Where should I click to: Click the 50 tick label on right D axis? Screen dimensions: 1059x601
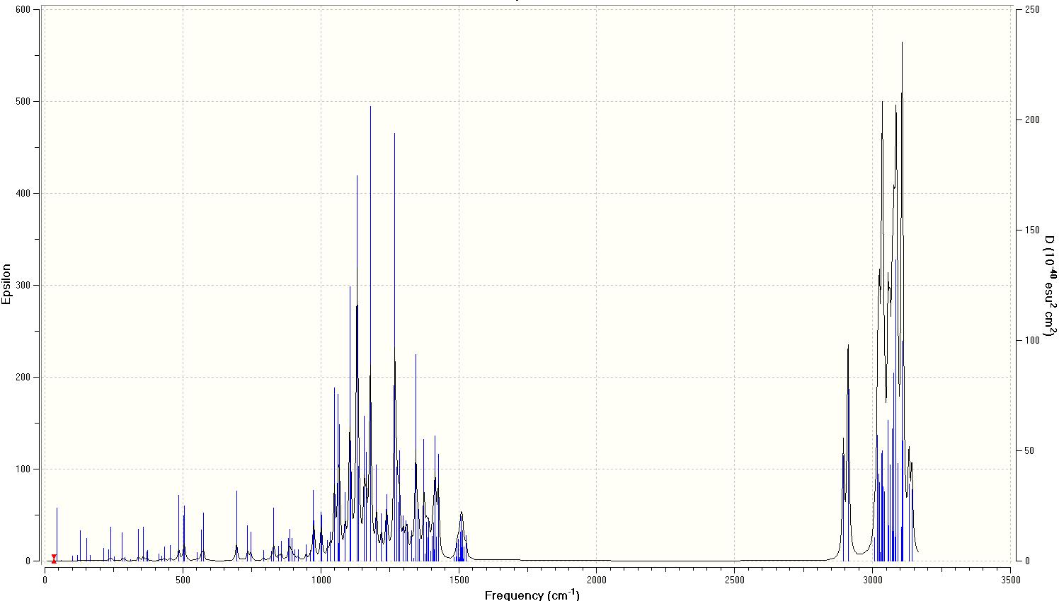pyautogui.click(x=1030, y=450)
